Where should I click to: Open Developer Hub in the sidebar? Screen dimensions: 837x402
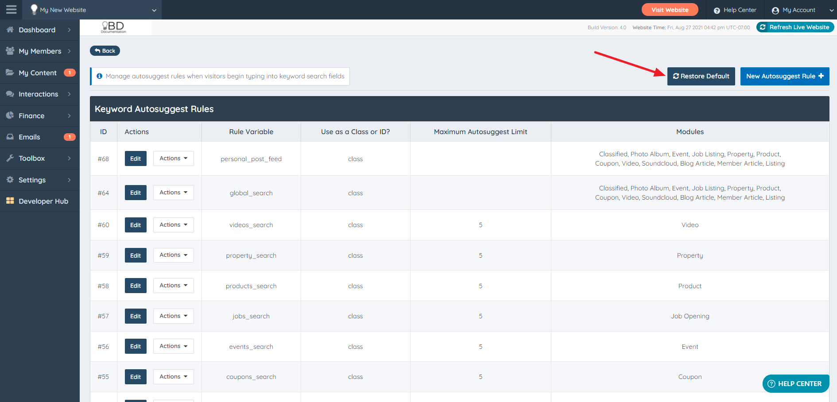40,201
